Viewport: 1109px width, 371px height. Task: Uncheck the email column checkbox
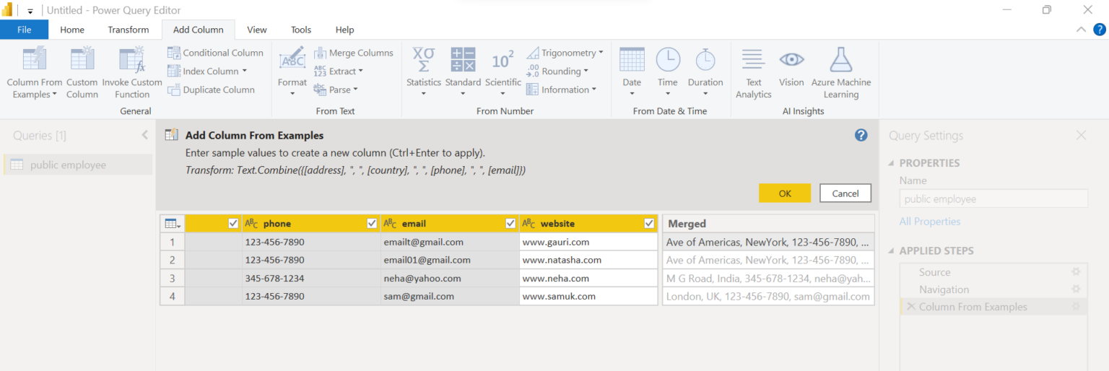(510, 224)
